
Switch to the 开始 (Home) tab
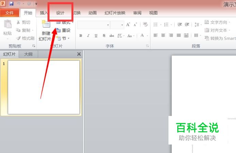point(28,13)
